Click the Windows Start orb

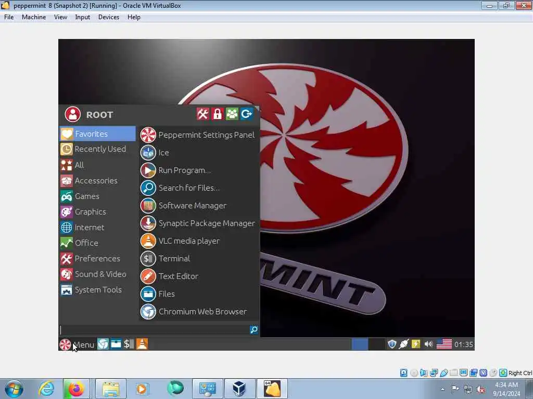tap(14, 389)
